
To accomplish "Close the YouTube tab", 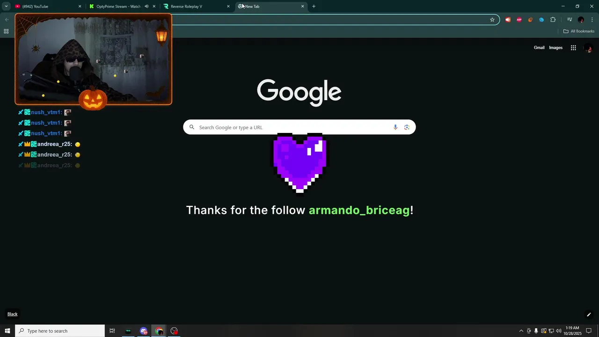I will (x=80, y=7).
